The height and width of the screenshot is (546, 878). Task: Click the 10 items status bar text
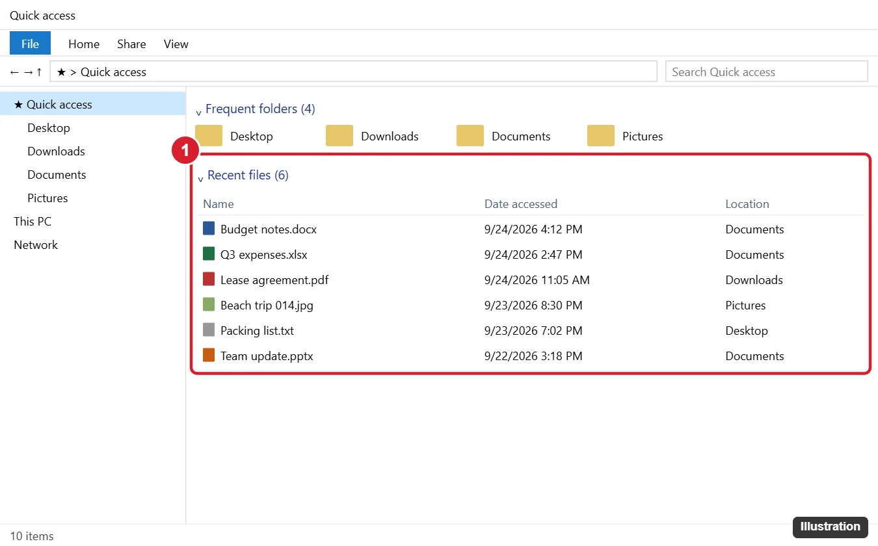32,536
